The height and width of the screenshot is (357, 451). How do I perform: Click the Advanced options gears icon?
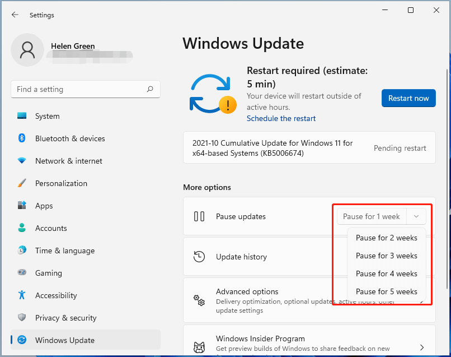coord(199,300)
